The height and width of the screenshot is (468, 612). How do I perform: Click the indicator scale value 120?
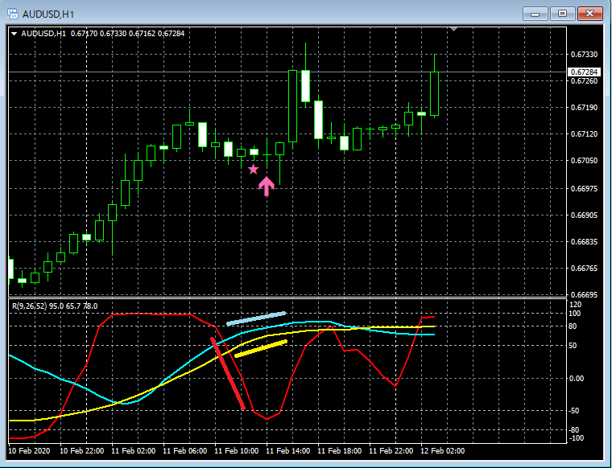tap(575, 305)
